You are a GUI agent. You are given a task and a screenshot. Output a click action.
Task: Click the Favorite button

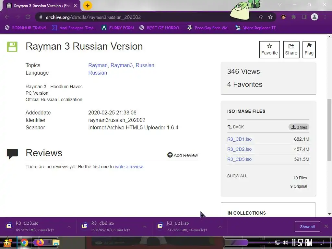click(x=269, y=50)
